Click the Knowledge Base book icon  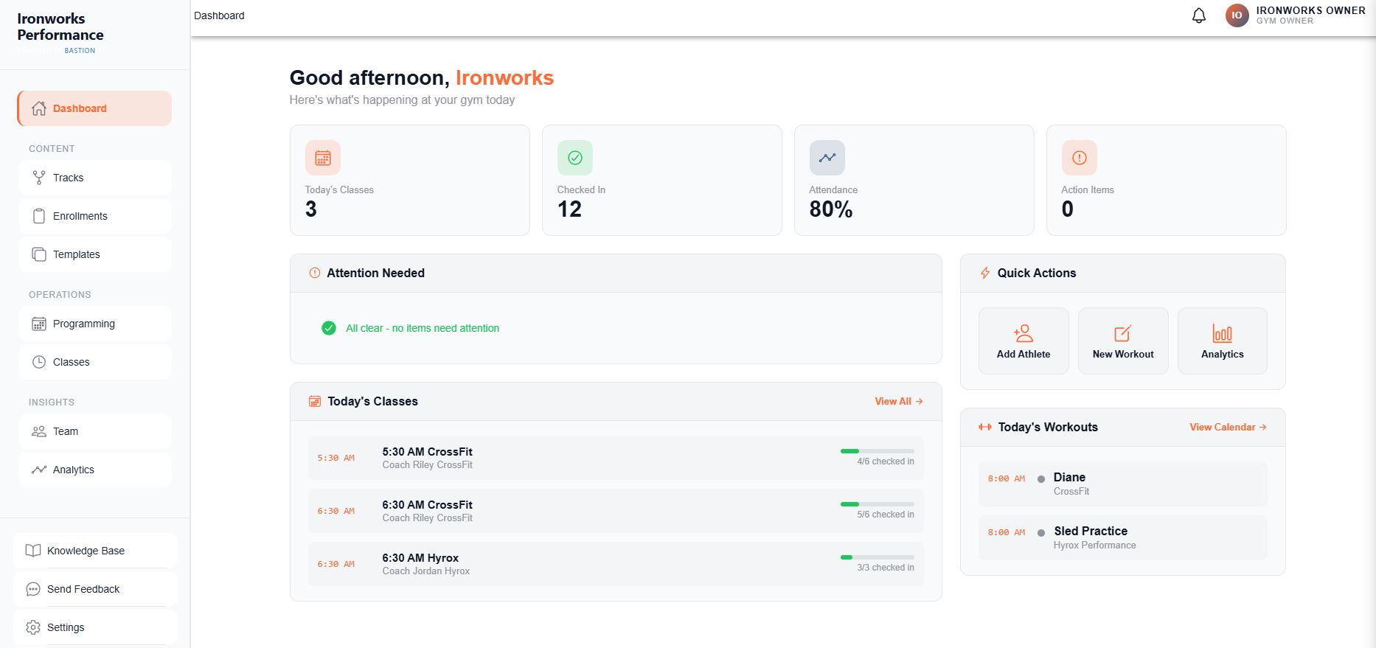pos(33,551)
